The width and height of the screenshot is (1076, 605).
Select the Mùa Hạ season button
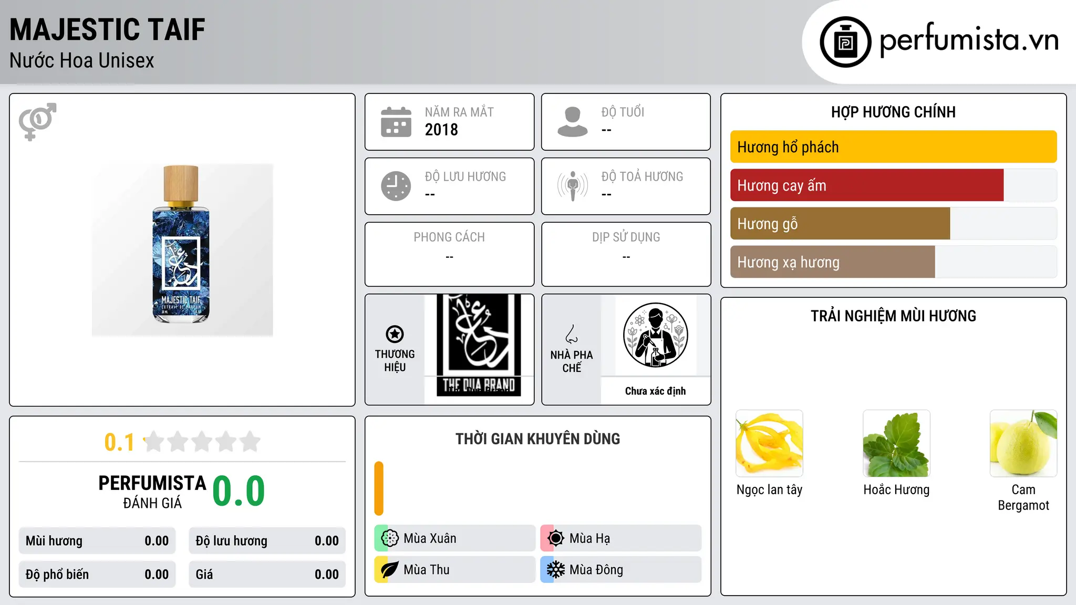click(621, 538)
